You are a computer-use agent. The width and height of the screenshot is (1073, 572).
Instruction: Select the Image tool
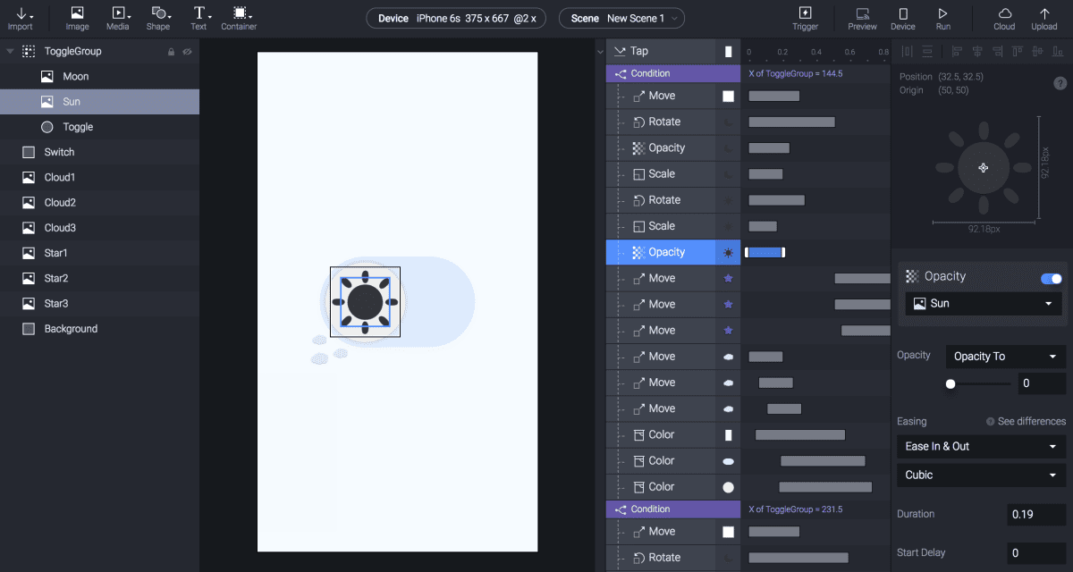click(77, 18)
